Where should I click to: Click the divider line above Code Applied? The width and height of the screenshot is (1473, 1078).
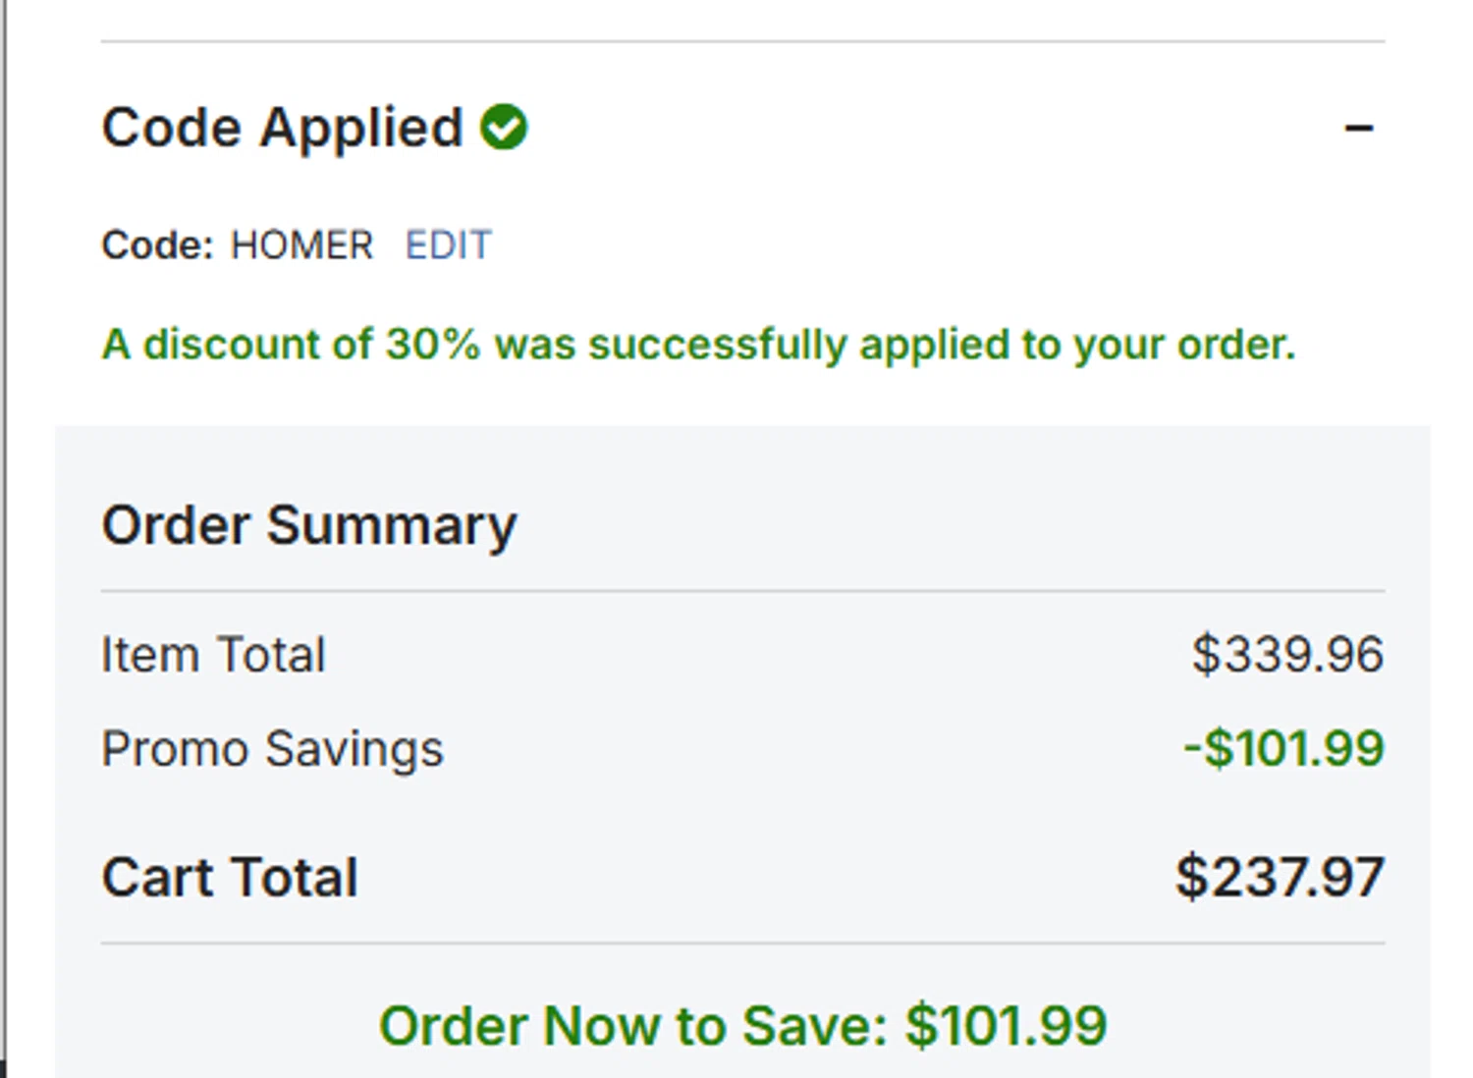(x=742, y=41)
